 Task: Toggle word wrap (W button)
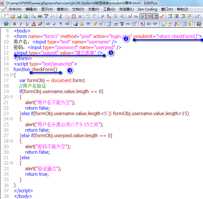click(x=143, y=16)
